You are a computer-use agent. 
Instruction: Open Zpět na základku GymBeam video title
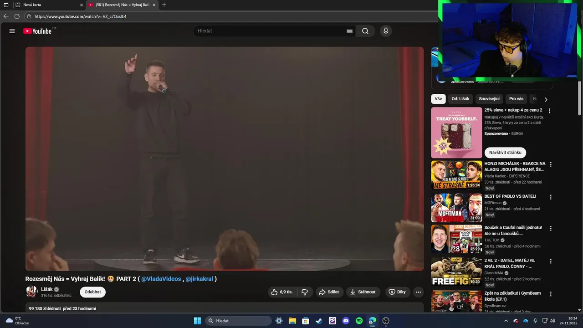[512, 296]
